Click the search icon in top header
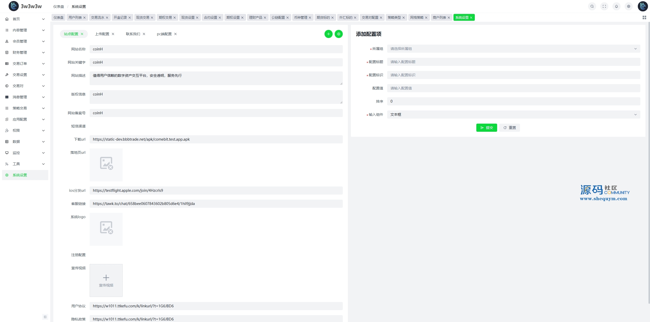 pyautogui.click(x=592, y=6)
